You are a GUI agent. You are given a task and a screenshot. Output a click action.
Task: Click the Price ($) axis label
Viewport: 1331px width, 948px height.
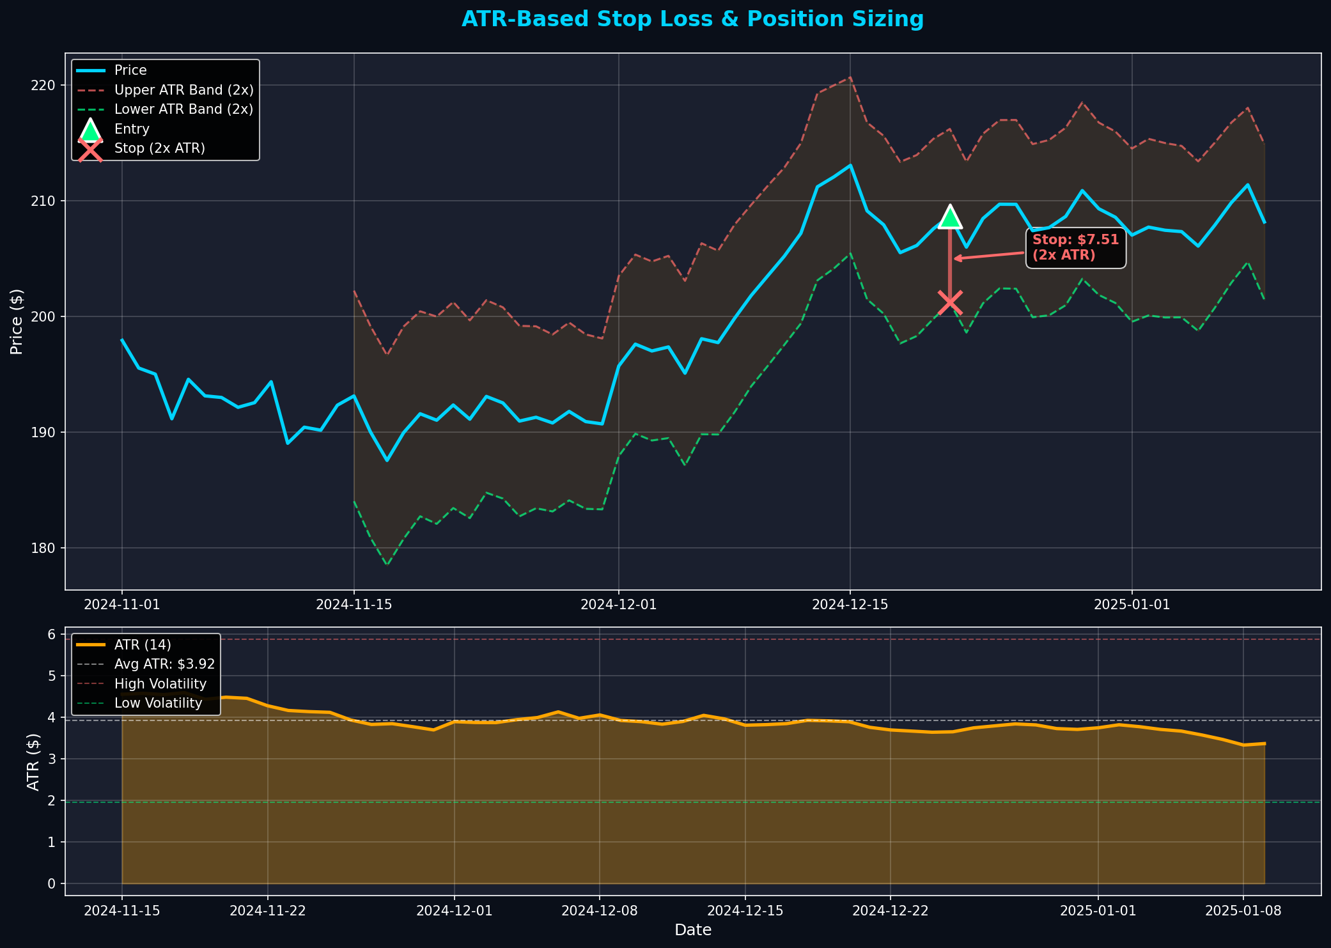[17, 322]
